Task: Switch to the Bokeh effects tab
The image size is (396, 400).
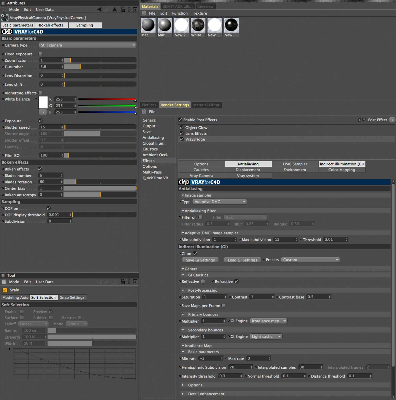Action: coord(51,25)
